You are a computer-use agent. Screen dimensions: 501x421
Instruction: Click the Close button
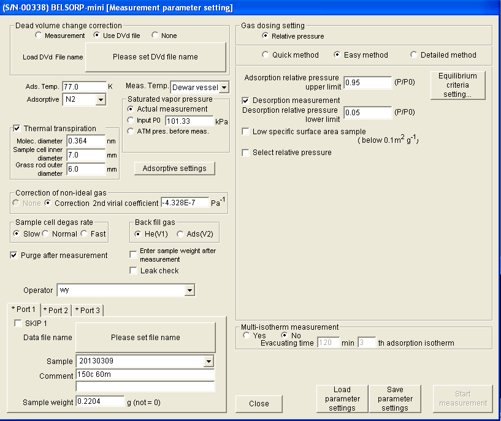pyautogui.click(x=259, y=404)
